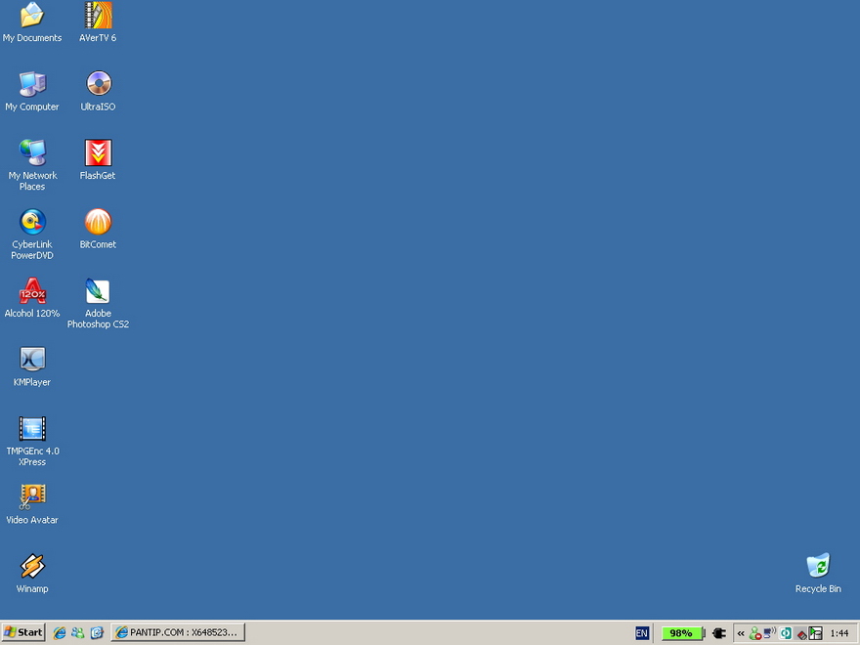This screenshot has height=645, width=860.
Task: Open the My Documents desktop icon
Action: coord(32,21)
